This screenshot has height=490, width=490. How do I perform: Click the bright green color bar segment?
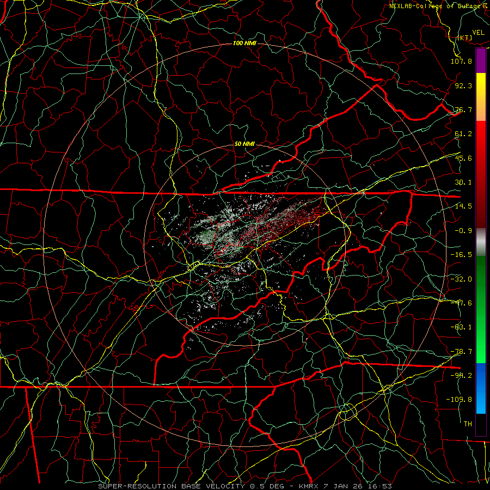481,310
